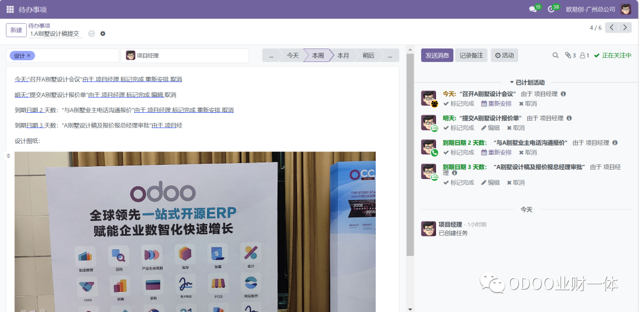This screenshot has width=639, height=312.
Task: Mark 召开A别墅设计会议 activity as done
Action: click(x=459, y=104)
